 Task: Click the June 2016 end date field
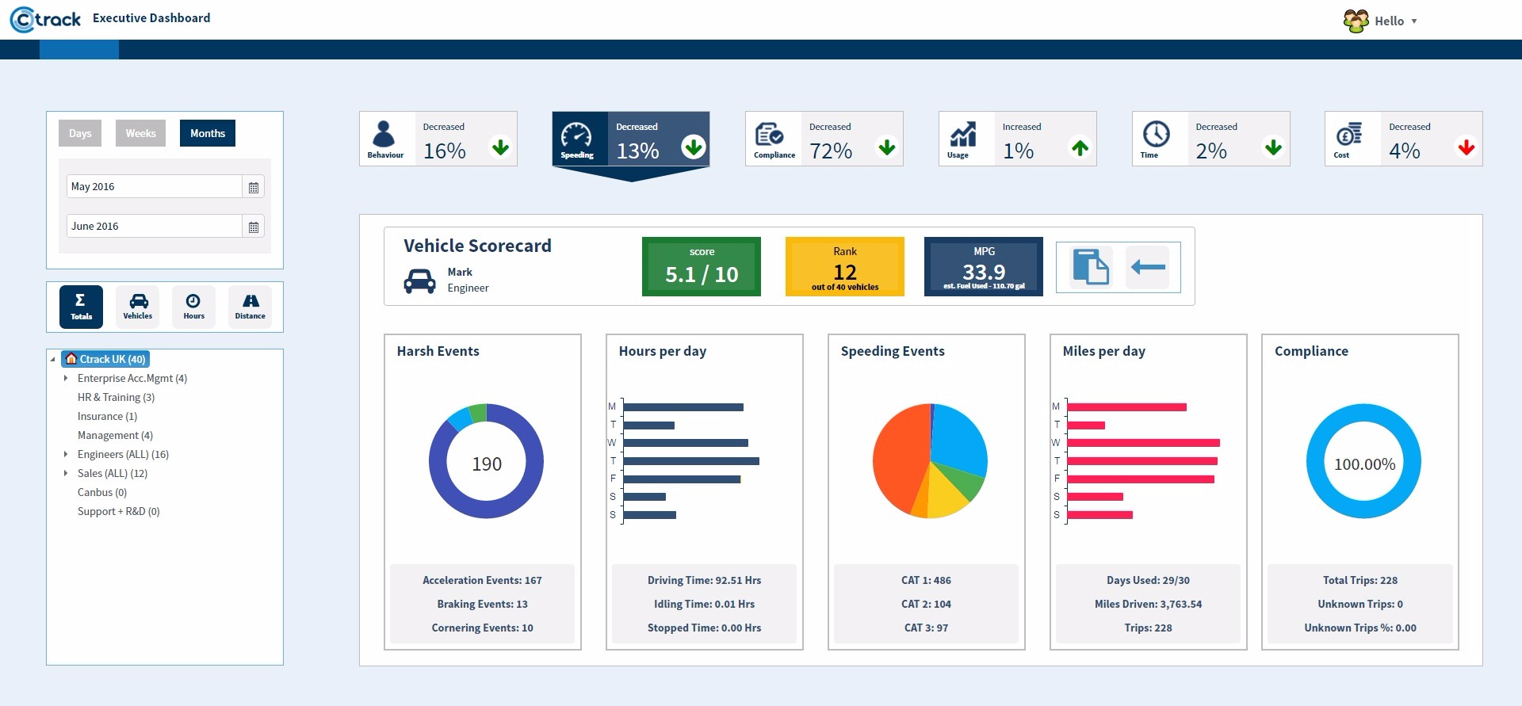tap(155, 227)
